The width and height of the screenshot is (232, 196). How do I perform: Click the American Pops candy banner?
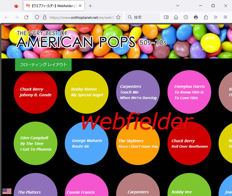[x=117, y=41]
